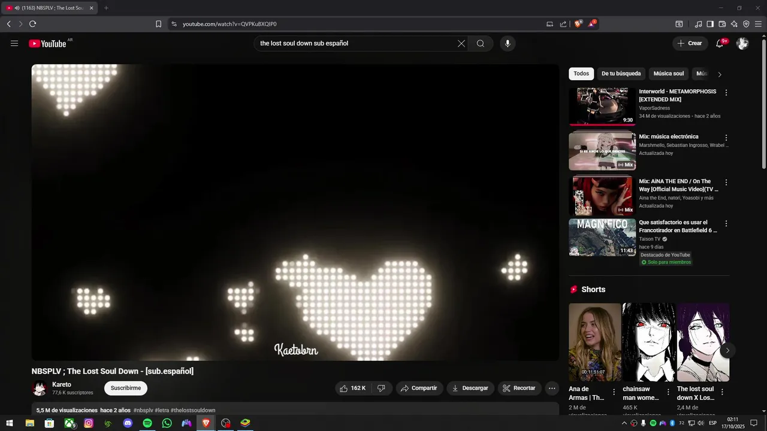The image size is (767, 431).
Task: Click the Crear button
Action: (x=690, y=43)
